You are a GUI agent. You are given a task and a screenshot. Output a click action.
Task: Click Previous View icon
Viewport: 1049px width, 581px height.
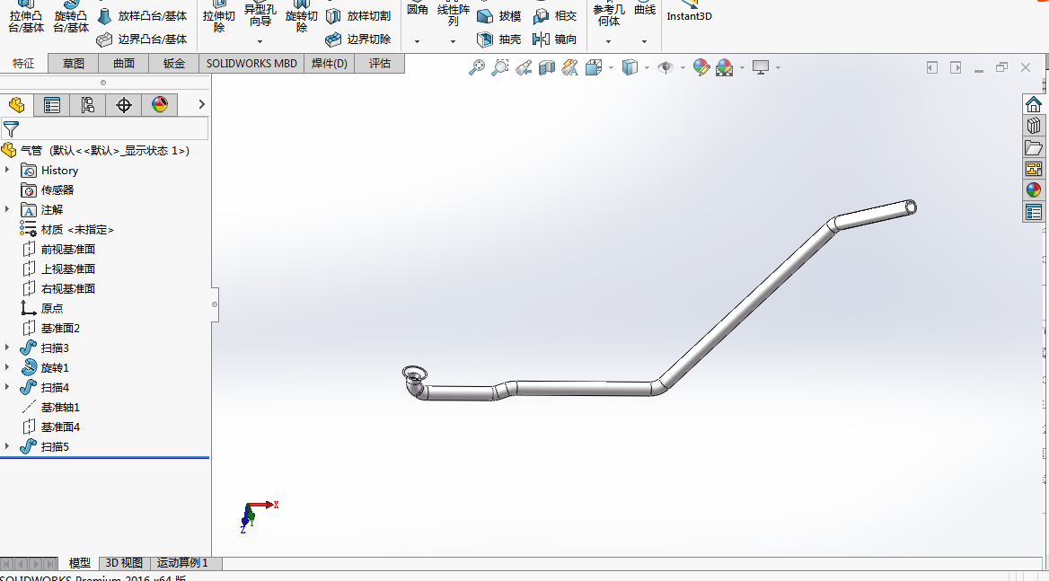click(524, 67)
